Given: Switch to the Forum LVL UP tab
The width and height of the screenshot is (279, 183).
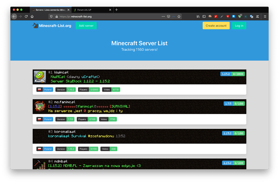Looking at the screenshot, I should pos(93,10).
